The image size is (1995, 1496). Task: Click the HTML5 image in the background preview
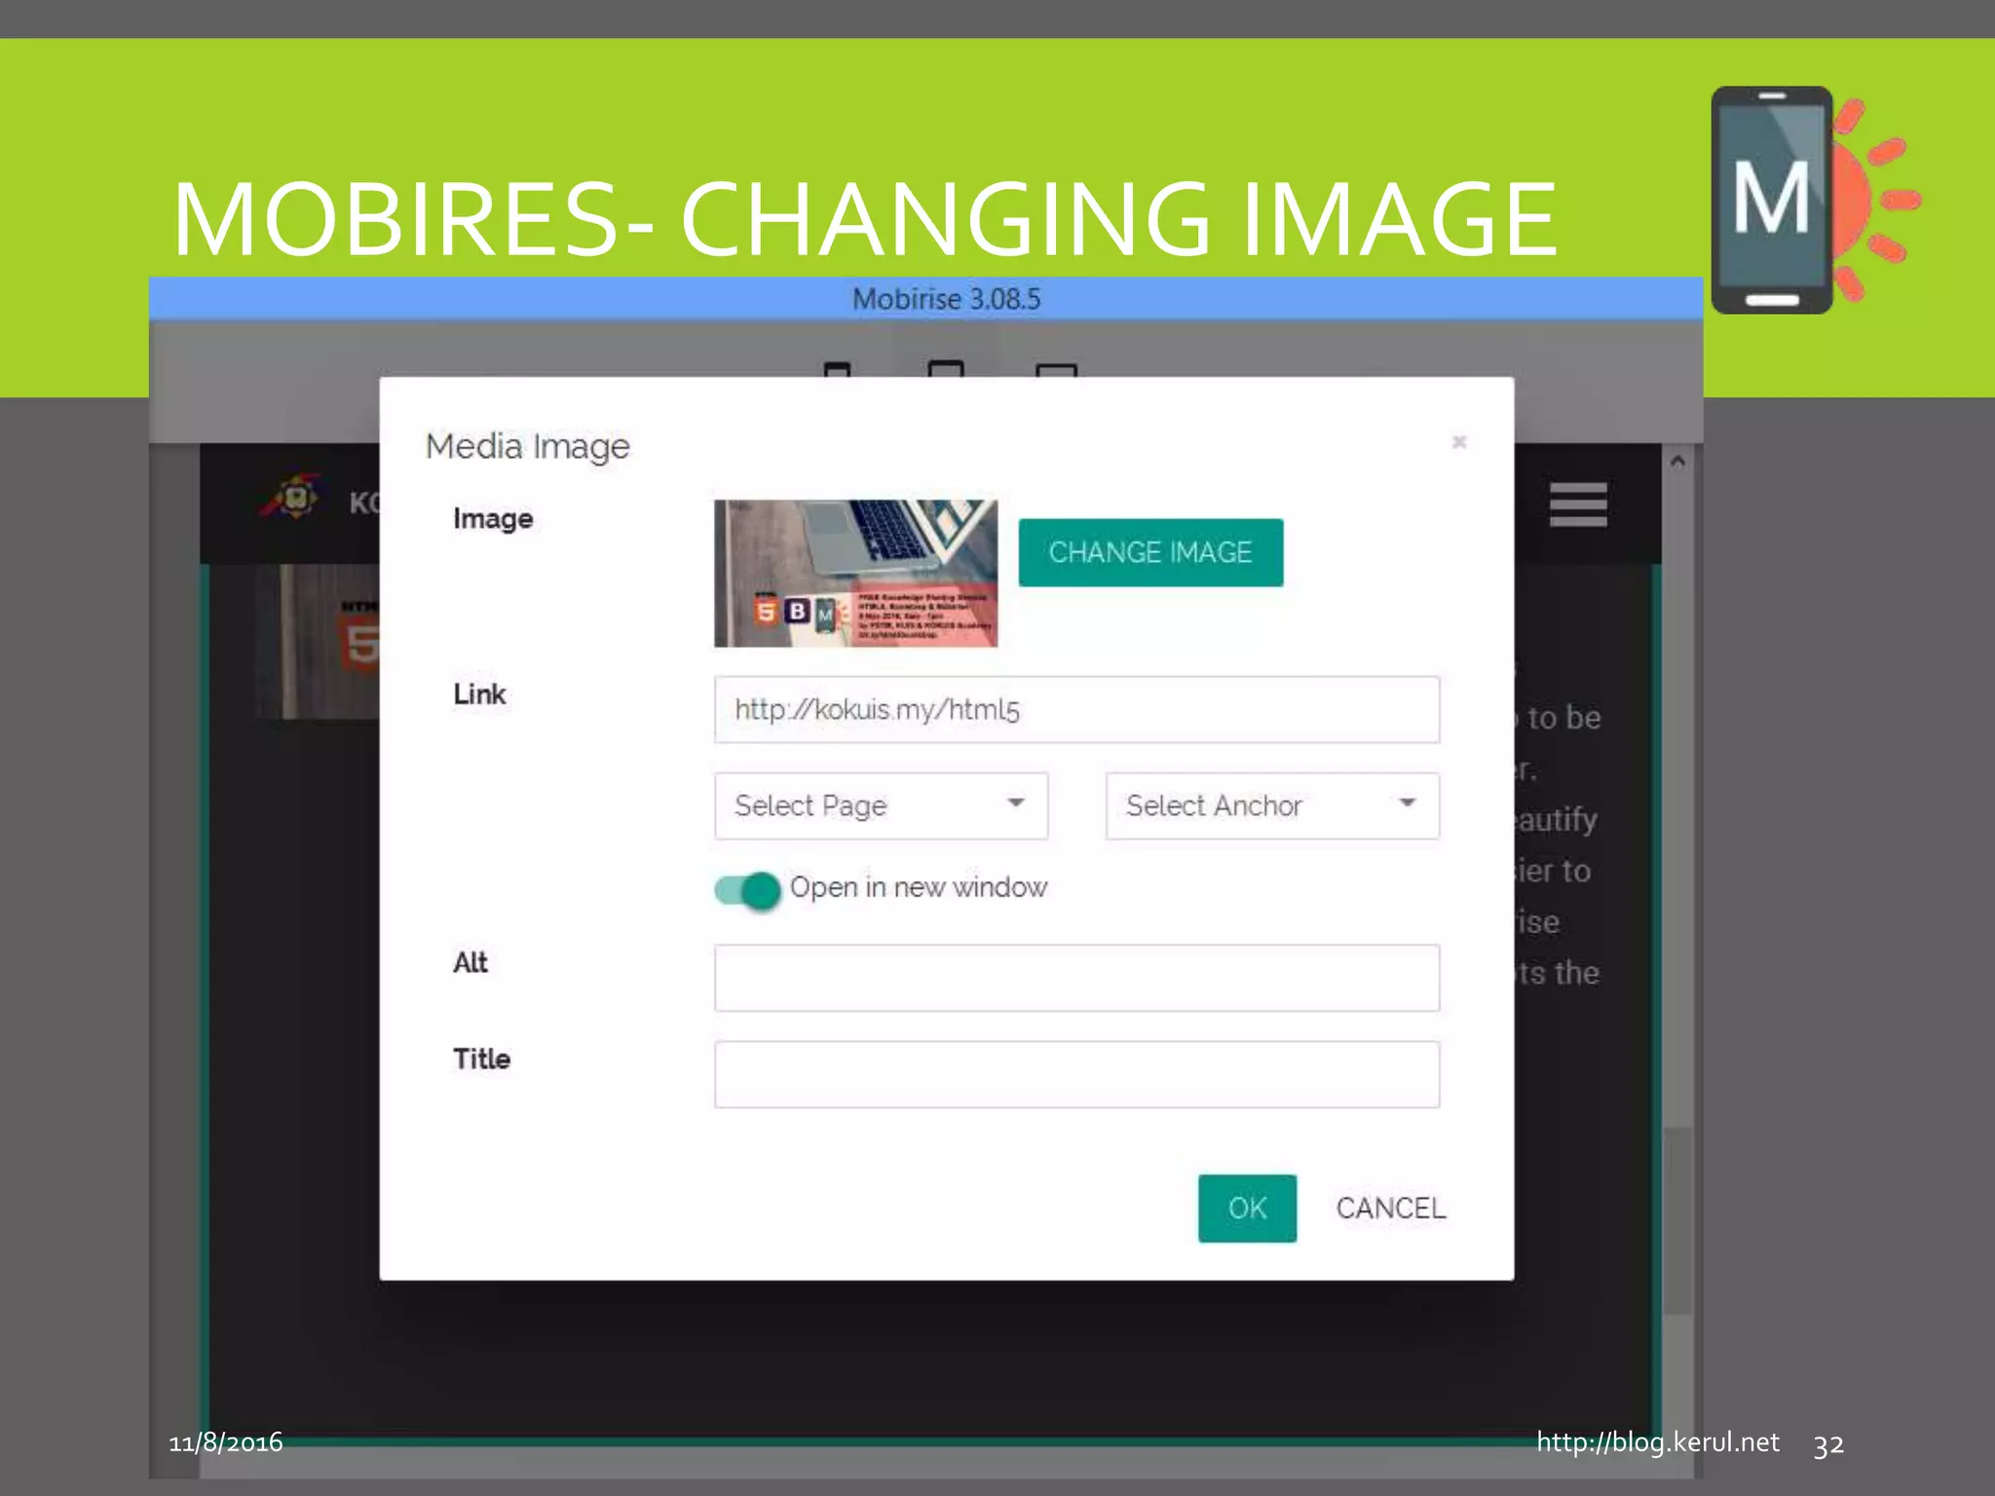pos(318,641)
